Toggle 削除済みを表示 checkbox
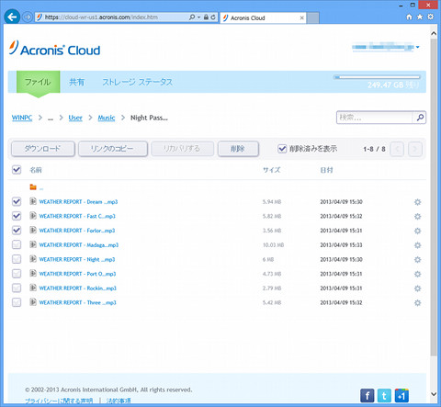 pyautogui.click(x=282, y=149)
